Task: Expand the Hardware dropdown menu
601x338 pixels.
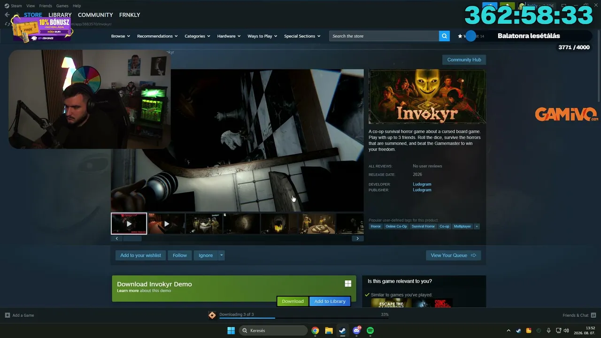Action: point(229,36)
